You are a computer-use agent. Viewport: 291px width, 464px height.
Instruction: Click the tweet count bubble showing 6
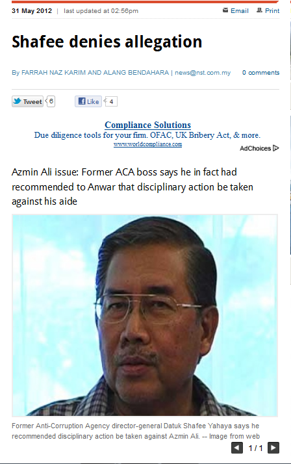tap(51, 101)
